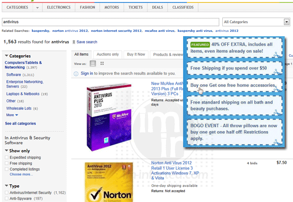Click the BOGO EVENT throw pillows coupon
The width and height of the screenshot is (293, 202).
tap(235, 132)
